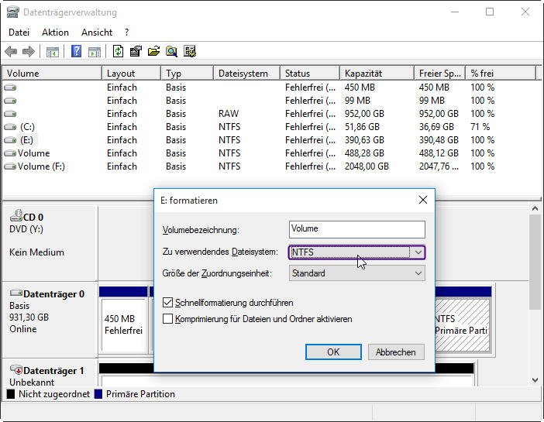
Task: Click the Primäre Partition blue legend swatch
Action: point(98,394)
